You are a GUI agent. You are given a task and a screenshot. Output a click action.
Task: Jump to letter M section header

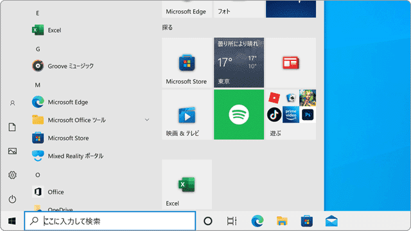(38, 85)
